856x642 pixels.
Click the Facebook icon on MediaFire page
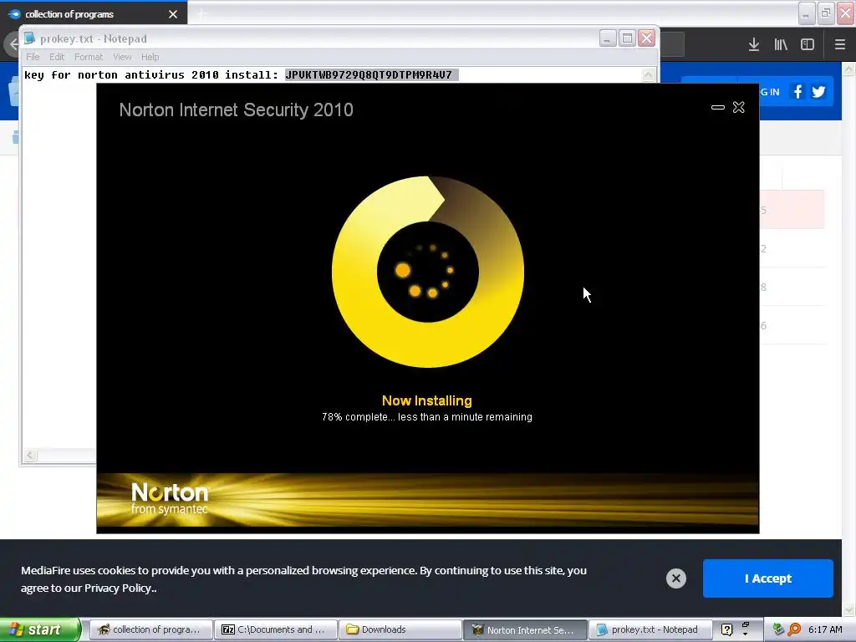click(x=798, y=92)
